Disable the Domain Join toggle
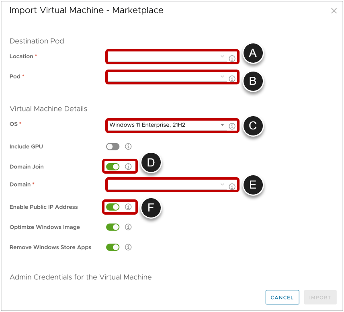This screenshot has height=312, width=344. [112, 166]
